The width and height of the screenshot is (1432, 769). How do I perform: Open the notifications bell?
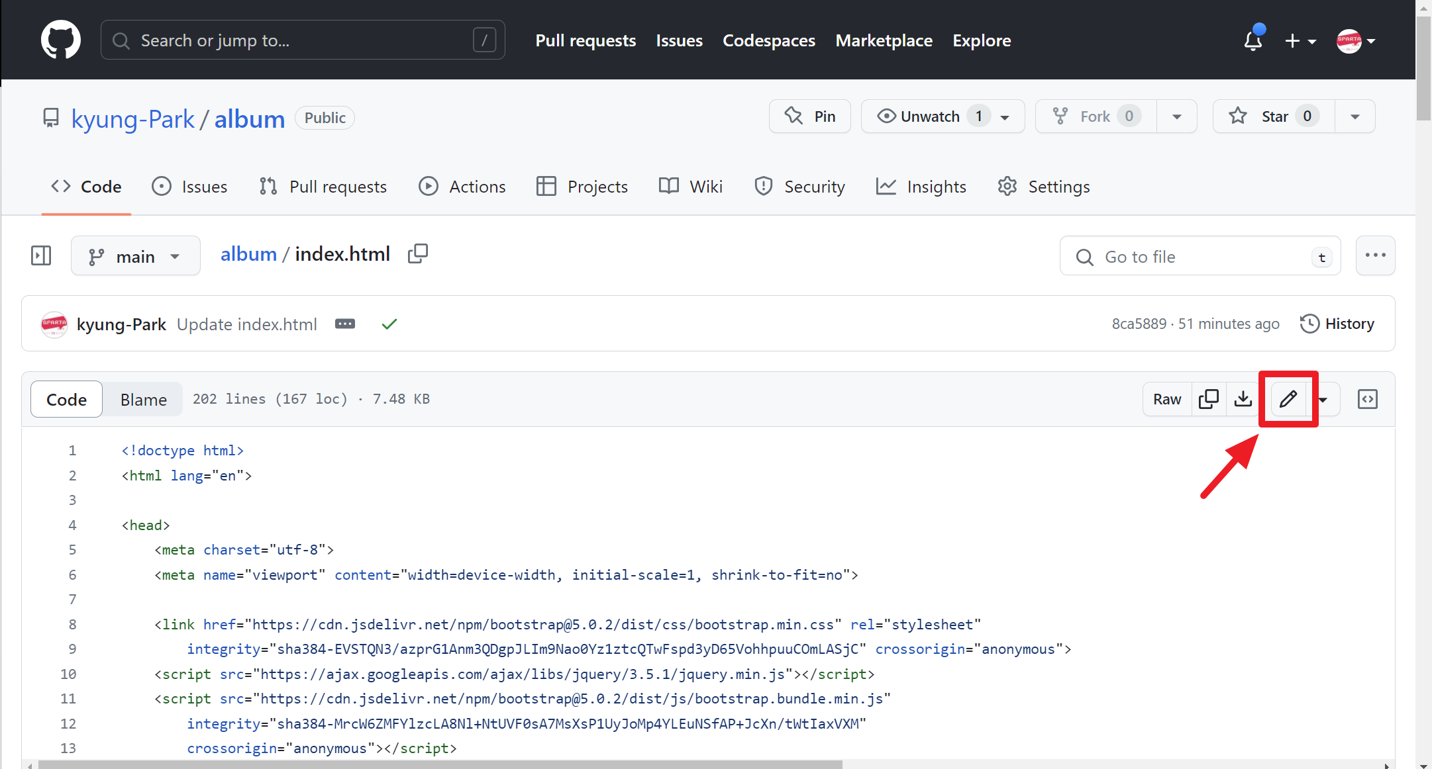click(x=1253, y=41)
